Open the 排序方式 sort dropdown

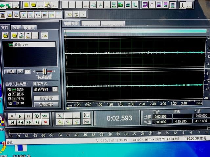pos(55,89)
